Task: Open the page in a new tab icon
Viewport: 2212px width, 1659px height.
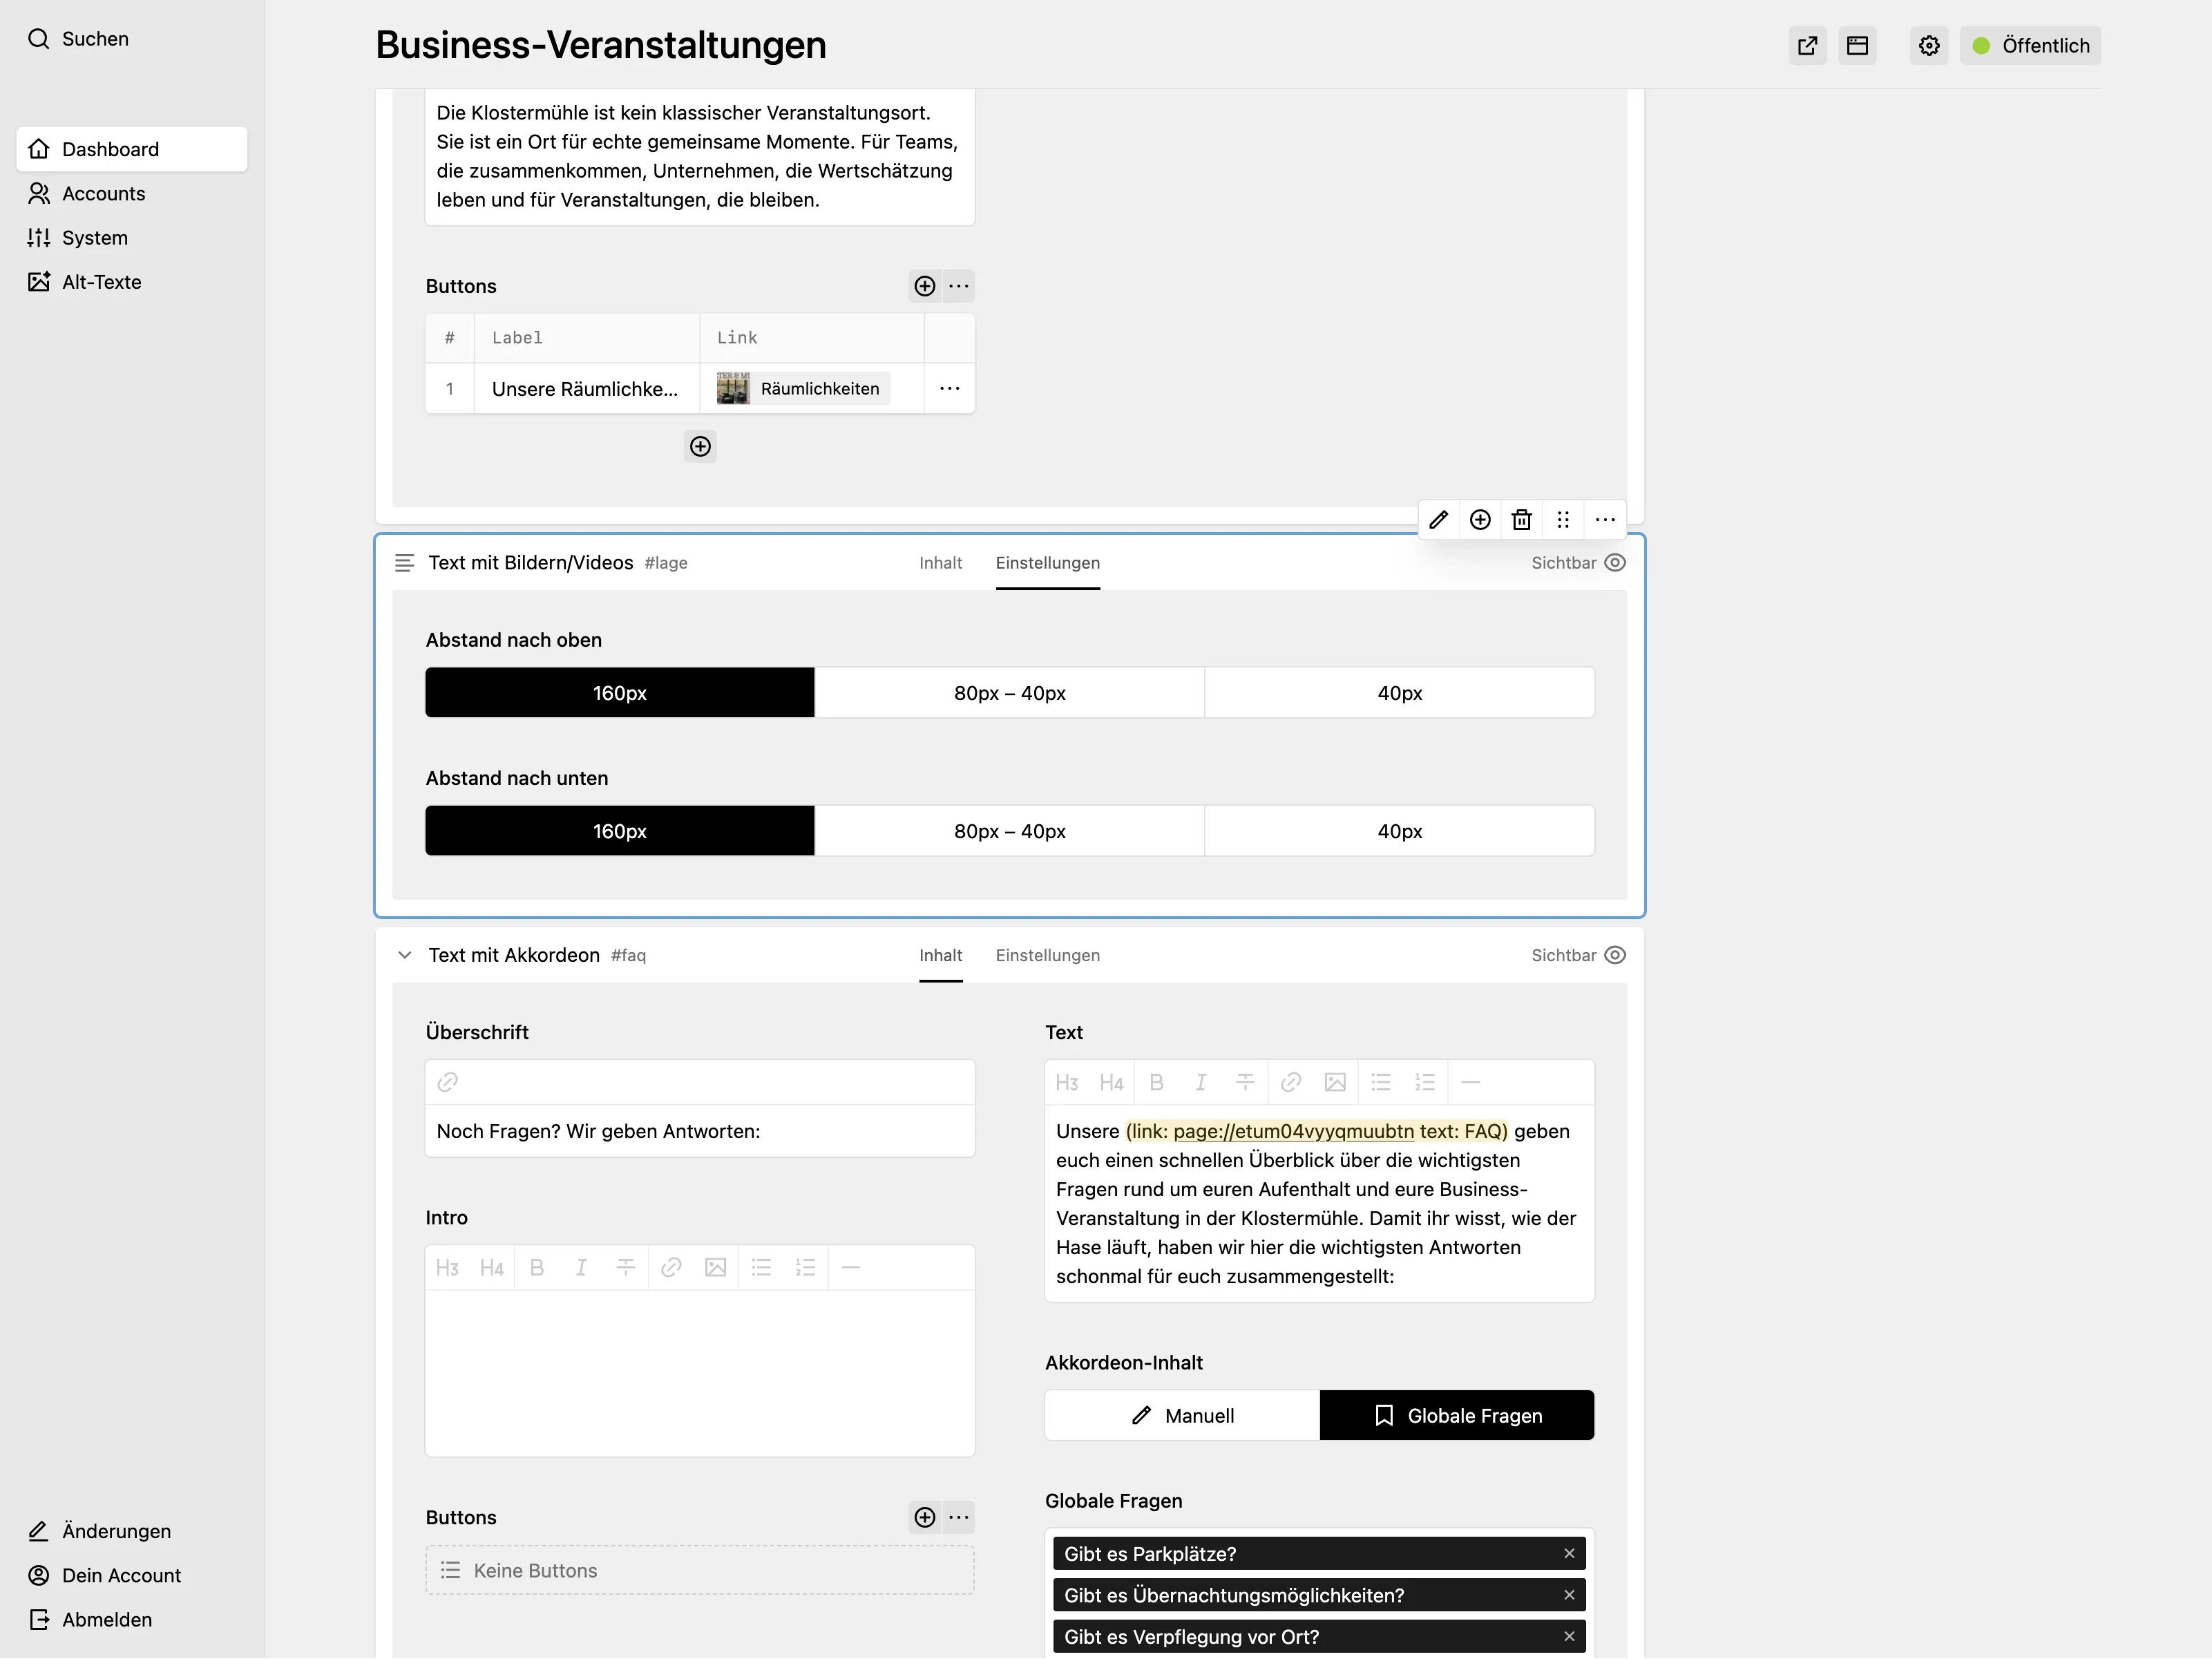Action: pyautogui.click(x=1807, y=46)
